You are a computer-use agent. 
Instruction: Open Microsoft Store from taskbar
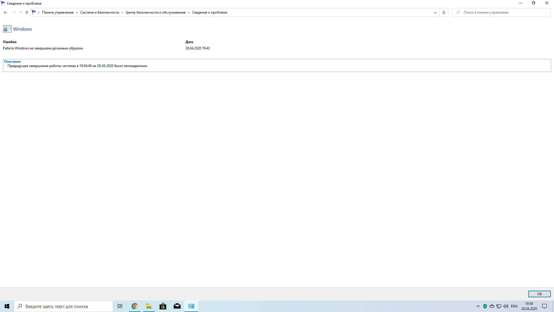click(x=163, y=306)
